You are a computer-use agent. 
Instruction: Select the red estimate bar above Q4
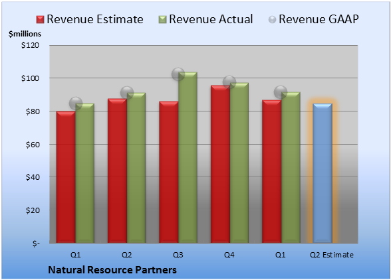point(221,164)
